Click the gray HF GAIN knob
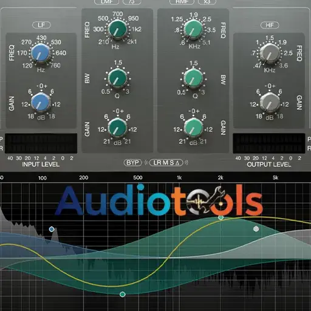The height and width of the screenshot is (311, 311). [270, 103]
